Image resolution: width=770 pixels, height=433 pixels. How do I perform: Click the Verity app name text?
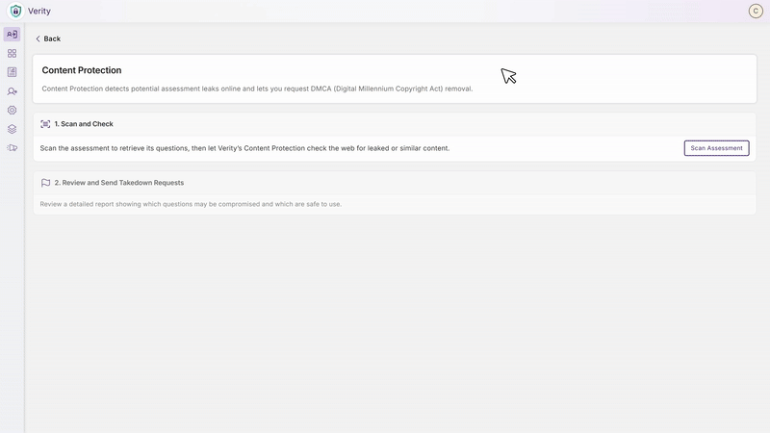[39, 11]
